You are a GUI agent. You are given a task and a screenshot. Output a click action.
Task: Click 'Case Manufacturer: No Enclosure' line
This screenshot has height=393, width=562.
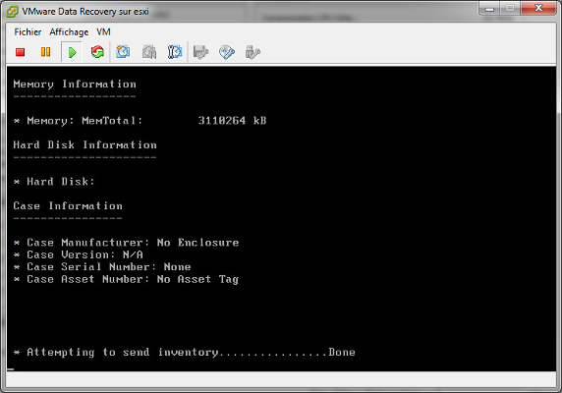126,243
